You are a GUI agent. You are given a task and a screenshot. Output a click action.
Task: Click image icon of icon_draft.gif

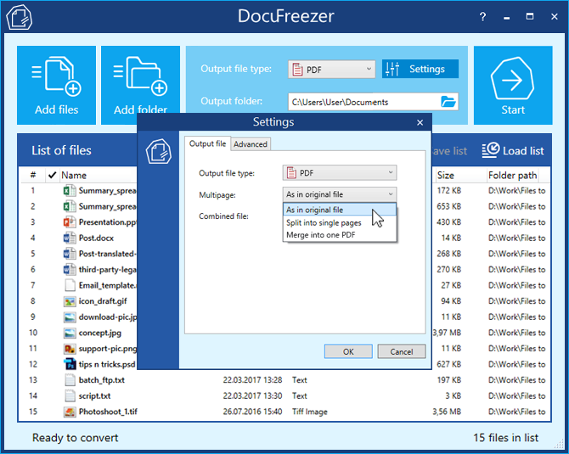pos(70,301)
